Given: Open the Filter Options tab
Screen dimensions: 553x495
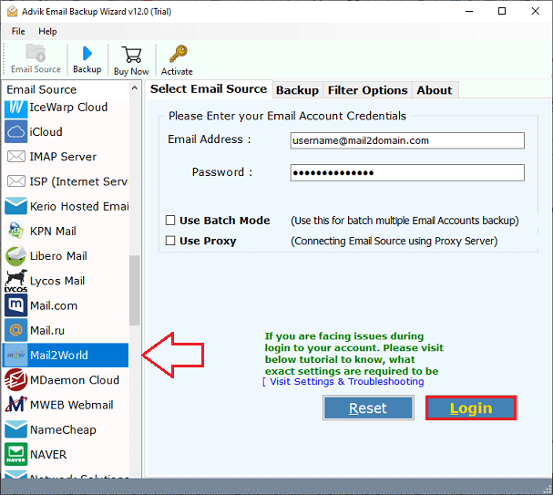Looking at the screenshot, I should click(367, 90).
